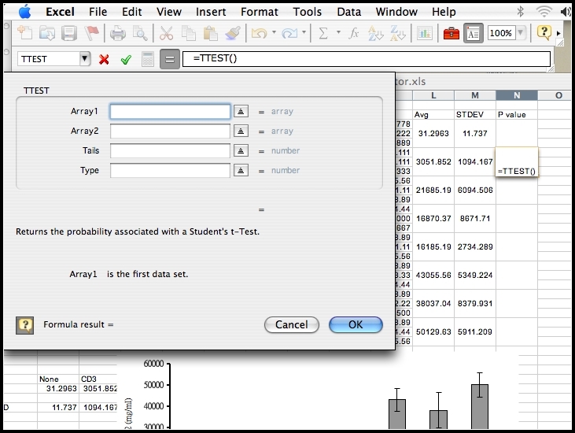Image resolution: width=575 pixels, height=433 pixels.
Task: Click the formula bar containing =TTEST()
Action: click(x=367, y=59)
